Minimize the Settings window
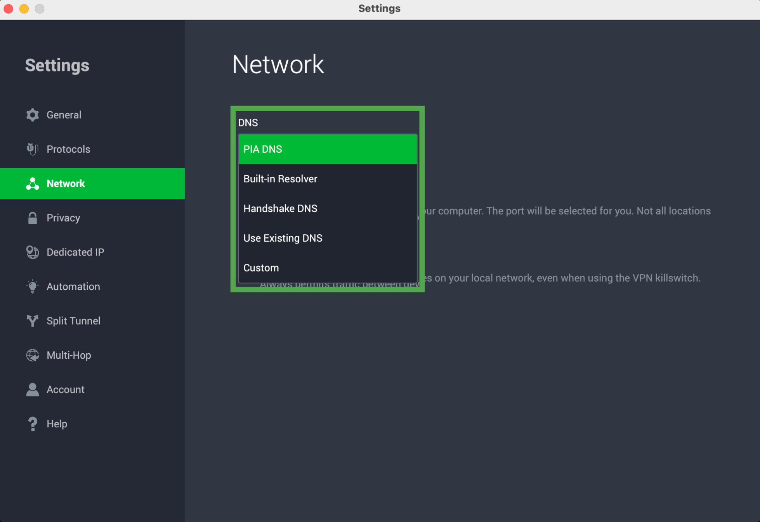 [x=24, y=9]
